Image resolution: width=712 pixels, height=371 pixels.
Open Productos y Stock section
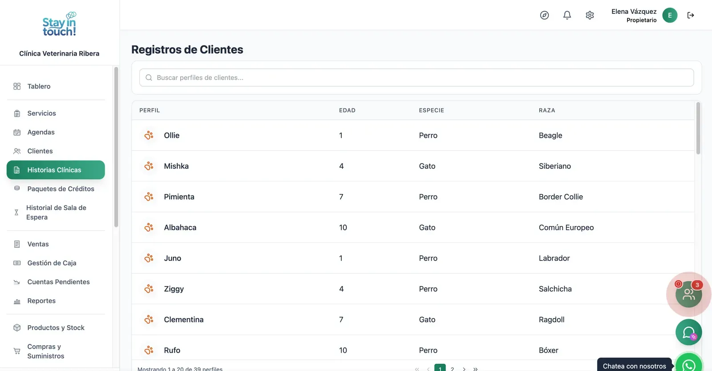click(56, 328)
